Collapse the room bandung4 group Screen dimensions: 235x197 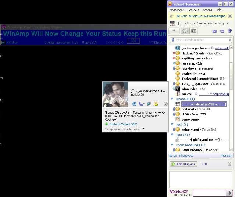pos(172,145)
